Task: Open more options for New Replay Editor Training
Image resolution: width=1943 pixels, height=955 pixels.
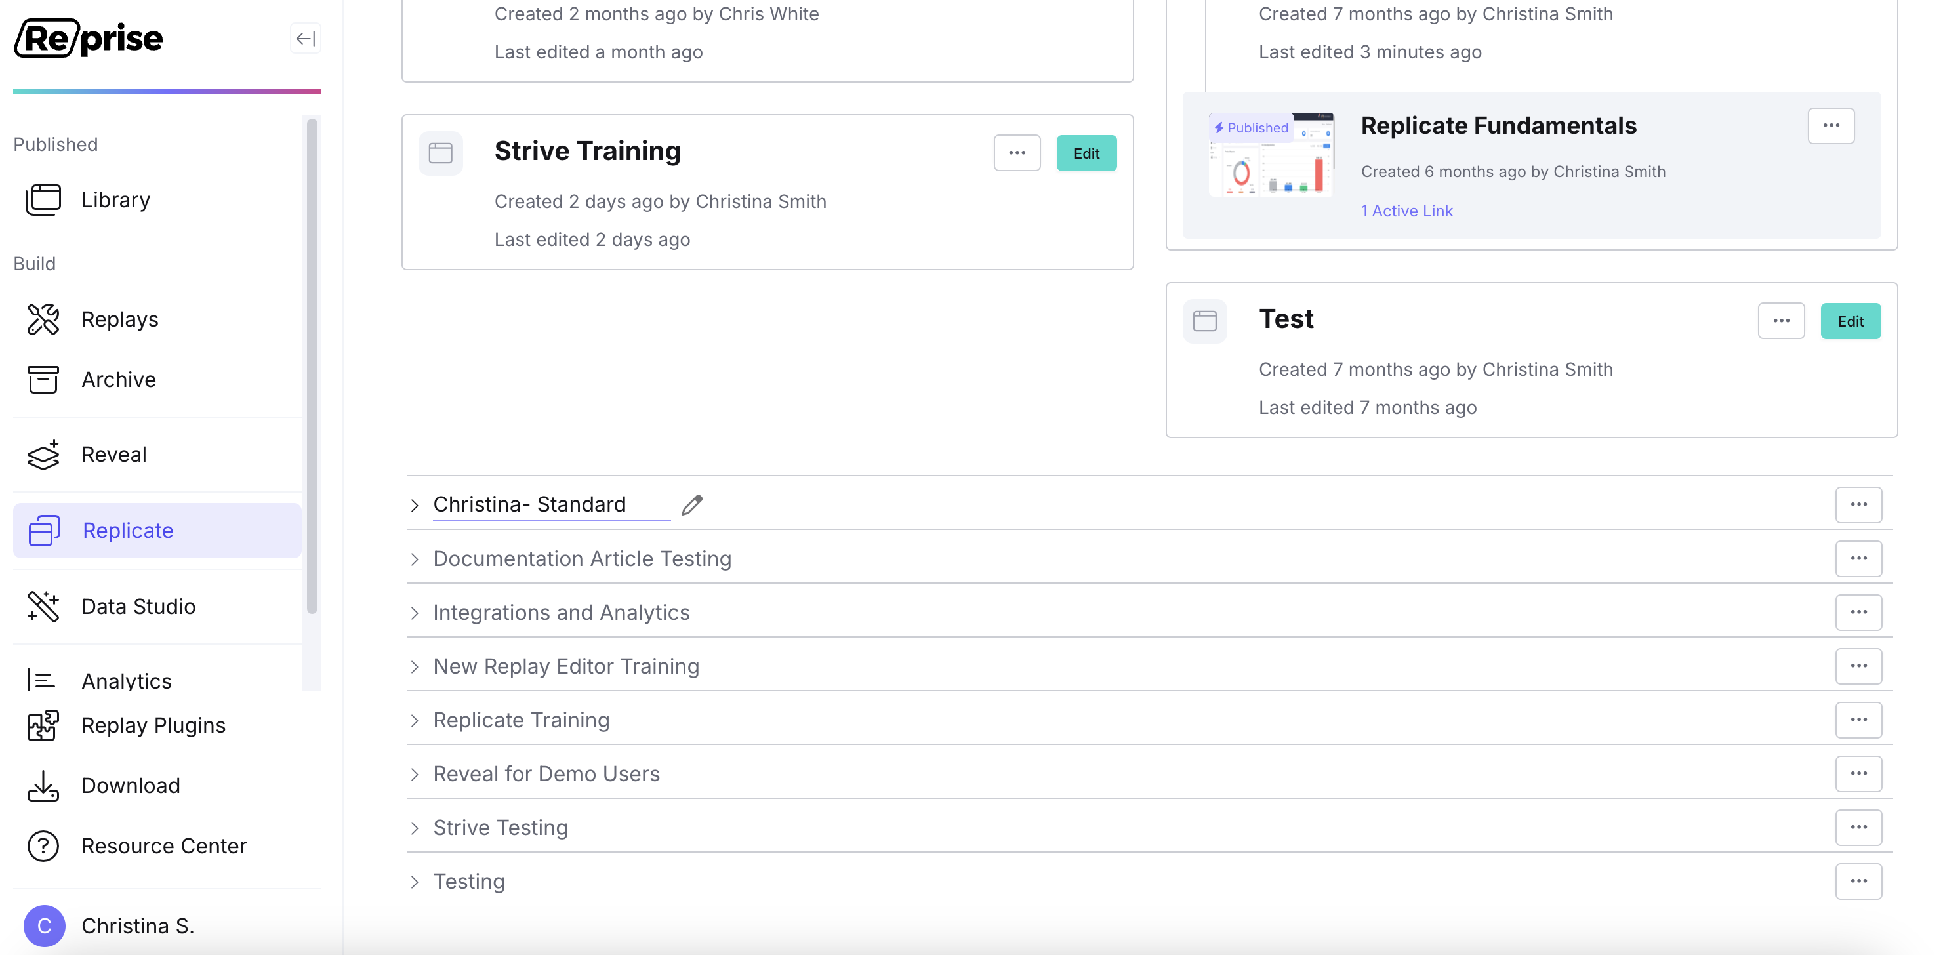Action: pos(1858,667)
